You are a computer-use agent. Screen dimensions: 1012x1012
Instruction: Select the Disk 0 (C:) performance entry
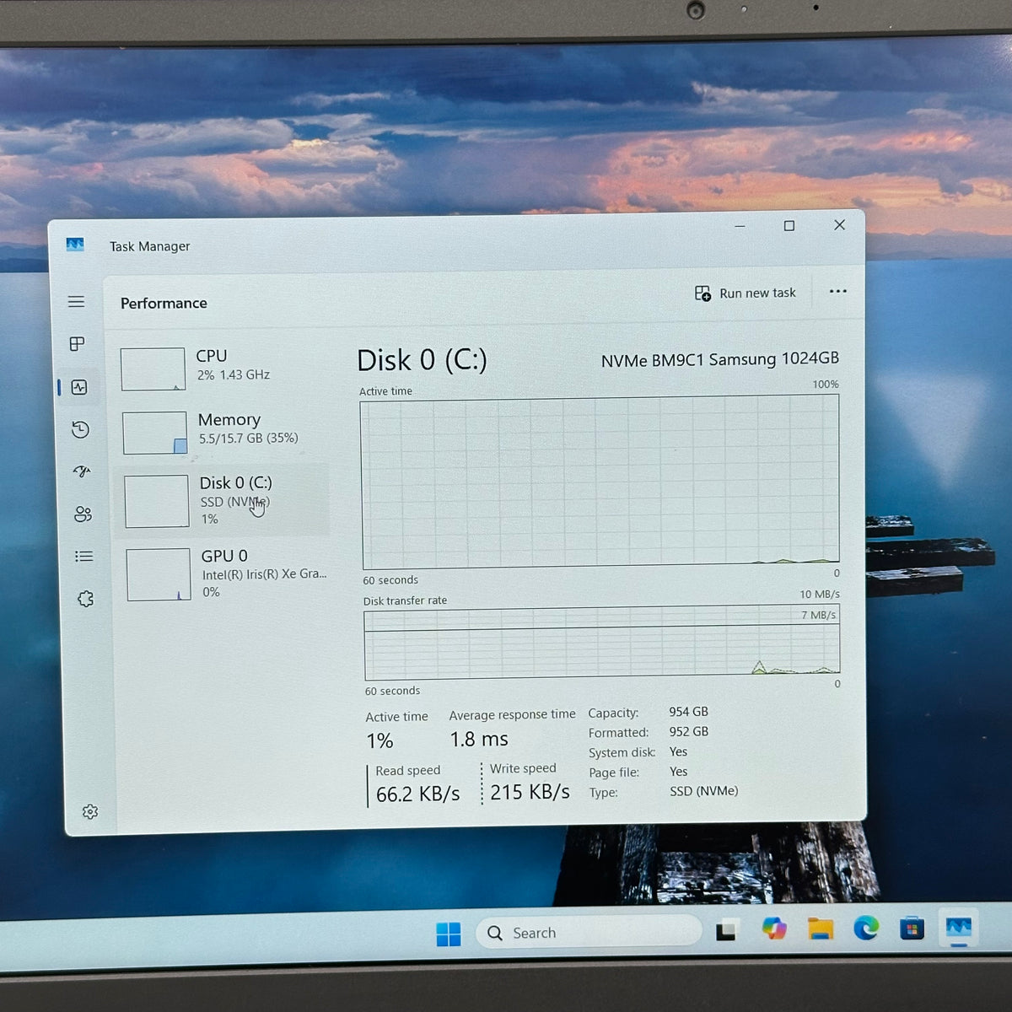coord(223,500)
